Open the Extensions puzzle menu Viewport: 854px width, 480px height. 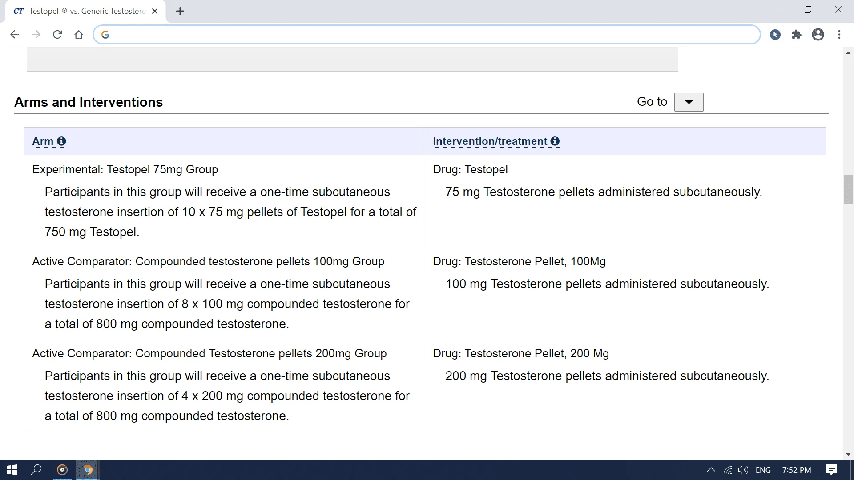point(797,35)
